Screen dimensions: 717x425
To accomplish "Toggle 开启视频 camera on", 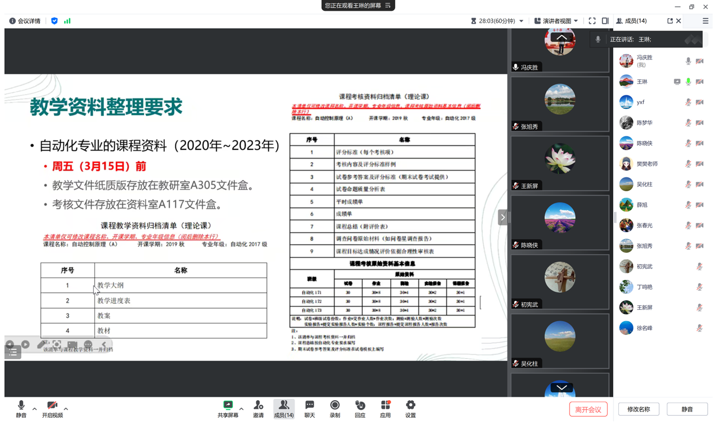I will click(x=52, y=408).
